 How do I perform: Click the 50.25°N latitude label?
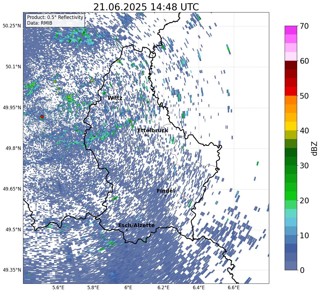(12, 26)
